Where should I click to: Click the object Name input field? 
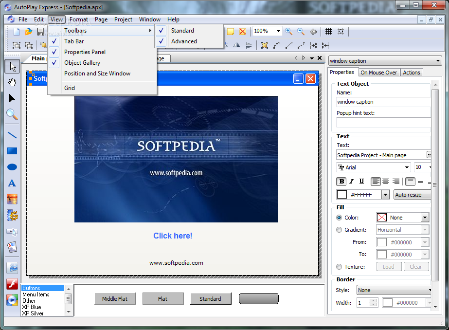coord(383,102)
